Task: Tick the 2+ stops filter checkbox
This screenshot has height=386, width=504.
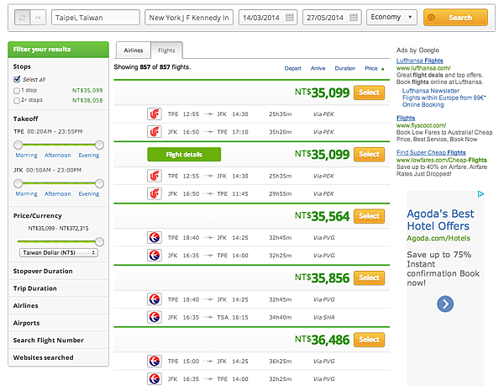Action: click(17, 101)
